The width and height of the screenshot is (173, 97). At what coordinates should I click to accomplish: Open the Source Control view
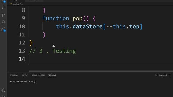pyautogui.click(x=3, y=15)
